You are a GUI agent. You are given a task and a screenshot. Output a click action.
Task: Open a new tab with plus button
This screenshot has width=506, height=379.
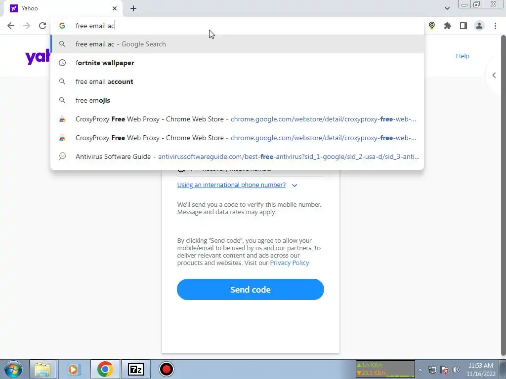click(x=133, y=8)
